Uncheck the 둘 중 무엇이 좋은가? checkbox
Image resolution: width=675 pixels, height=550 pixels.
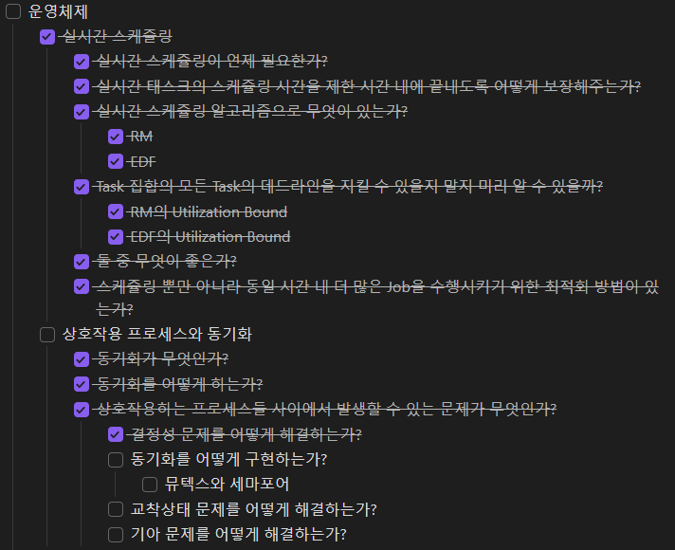pyautogui.click(x=82, y=262)
